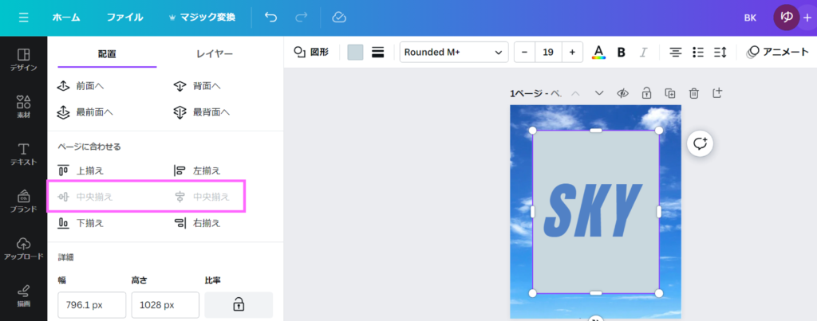Toggle bold text formatting
The width and height of the screenshot is (817, 321).
[621, 53]
